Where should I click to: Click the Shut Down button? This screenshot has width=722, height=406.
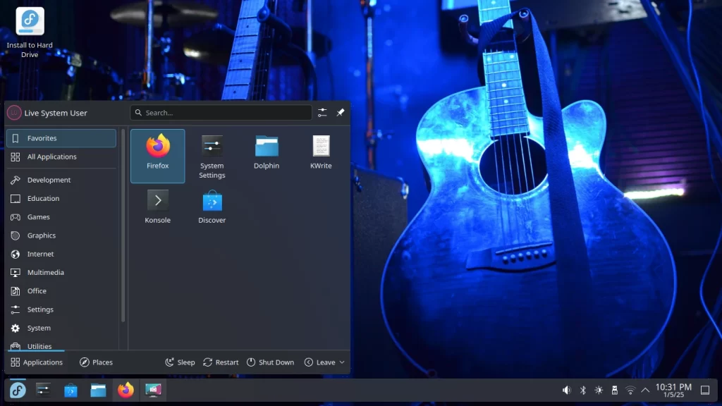270,362
